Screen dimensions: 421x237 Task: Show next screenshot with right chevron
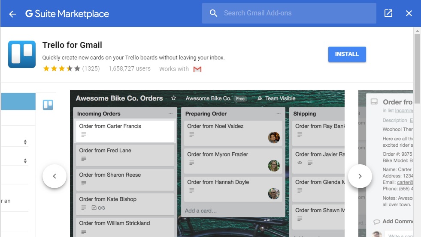coord(360,176)
